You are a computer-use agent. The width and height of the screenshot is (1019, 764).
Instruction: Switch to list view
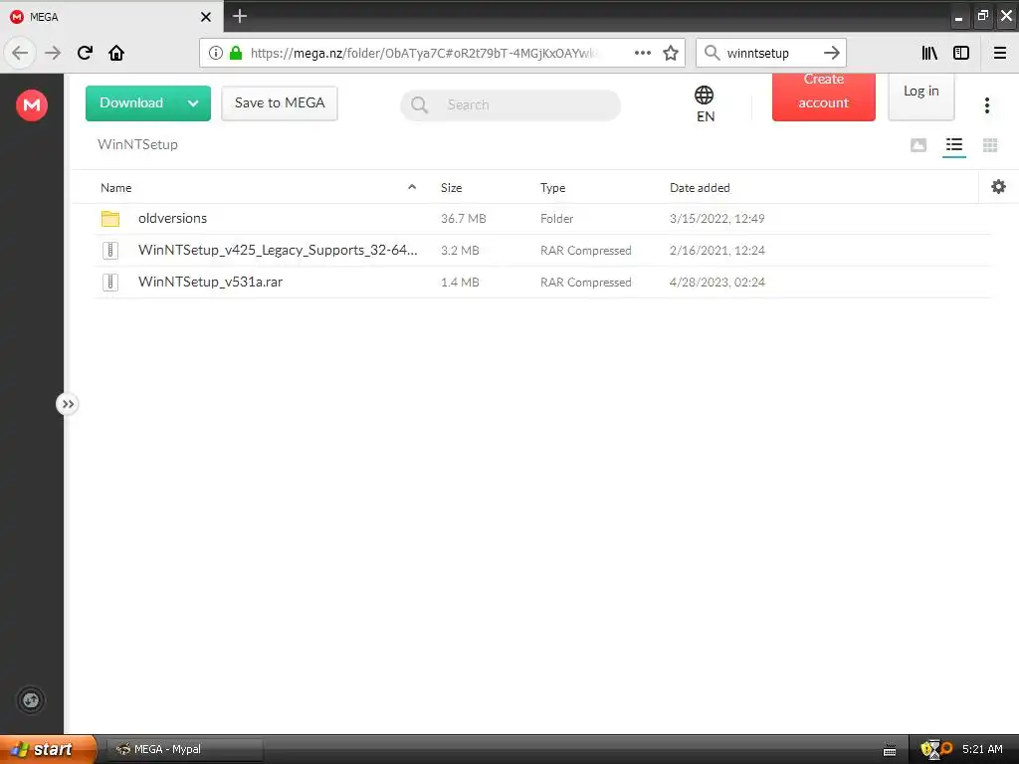coord(954,145)
